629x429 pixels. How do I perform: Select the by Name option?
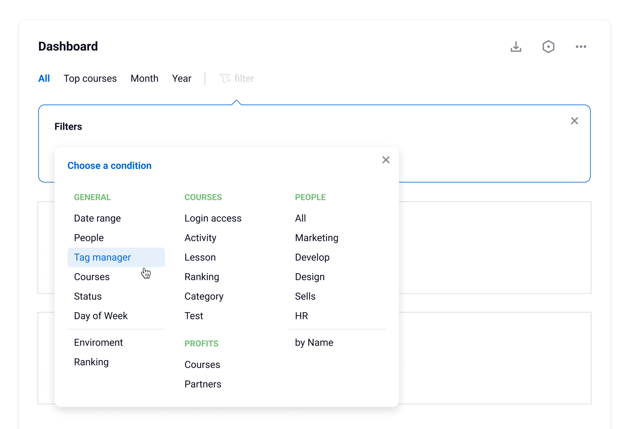tap(314, 343)
